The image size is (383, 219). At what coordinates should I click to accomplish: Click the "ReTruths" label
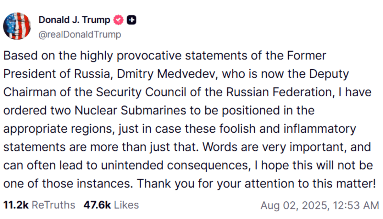point(53,205)
